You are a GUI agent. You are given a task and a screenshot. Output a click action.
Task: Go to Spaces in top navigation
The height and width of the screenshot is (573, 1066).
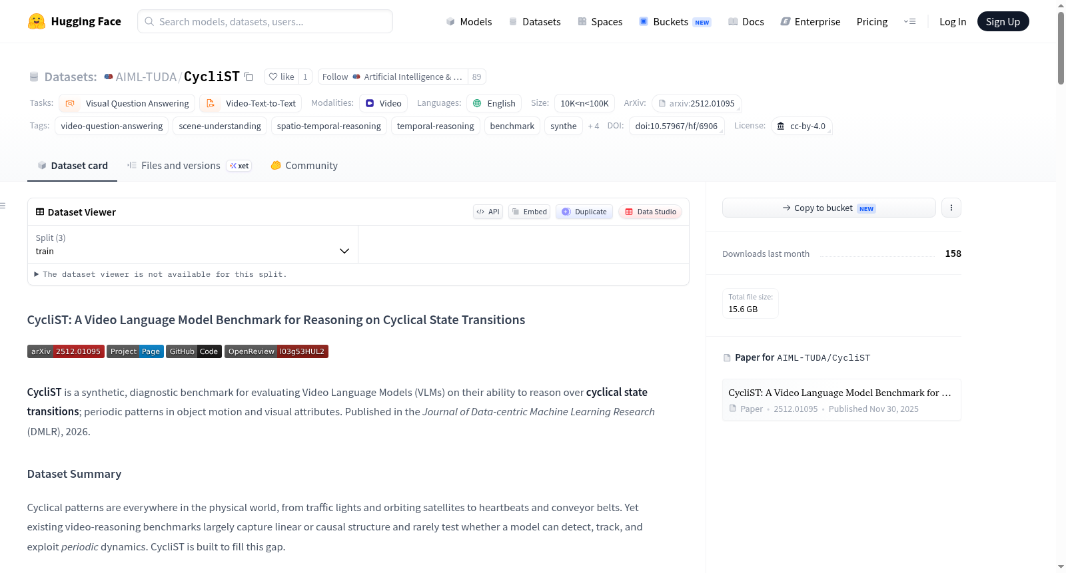[600, 21]
